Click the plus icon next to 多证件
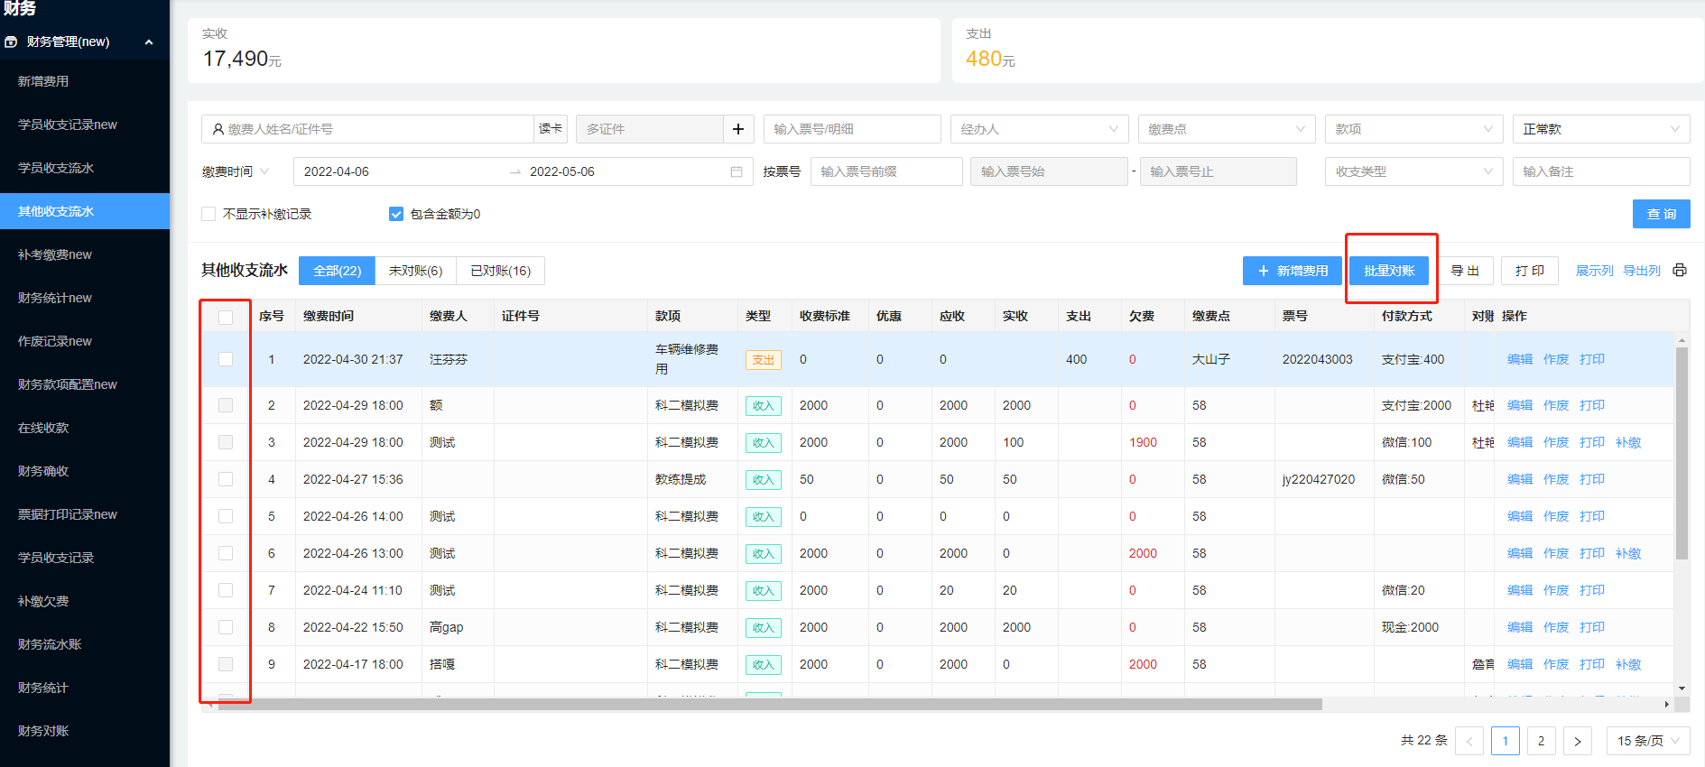This screenshot has width=1705, height=767. pos(737,129)
